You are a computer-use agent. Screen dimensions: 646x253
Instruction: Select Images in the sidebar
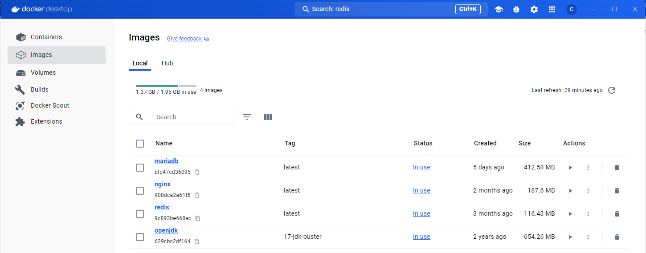[57, 55]
